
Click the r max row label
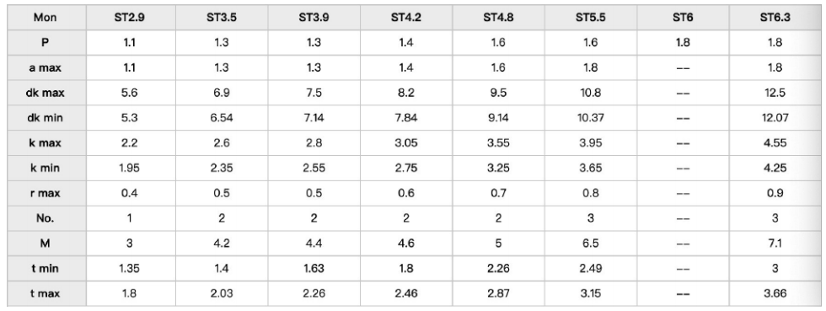46,194
